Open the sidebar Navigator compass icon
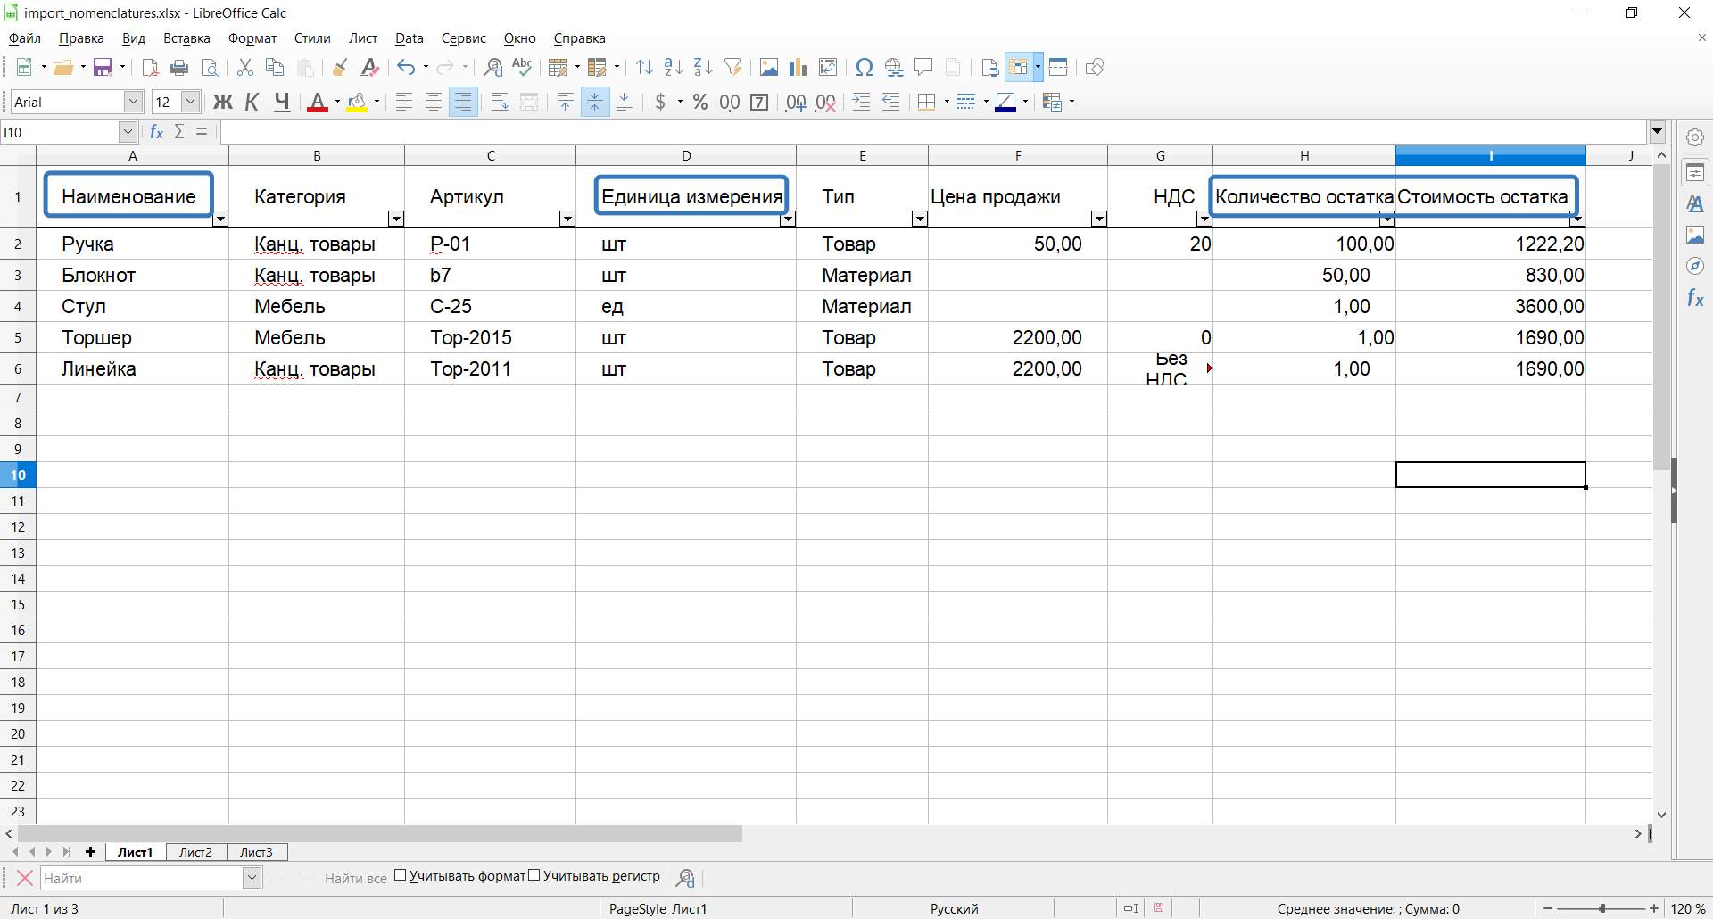This screenshot has width=1713, height=919. (1695, 266)
